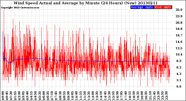Click the 06:35 time axis label
Screen dimensions: 186x101
[x=48, y=95]
